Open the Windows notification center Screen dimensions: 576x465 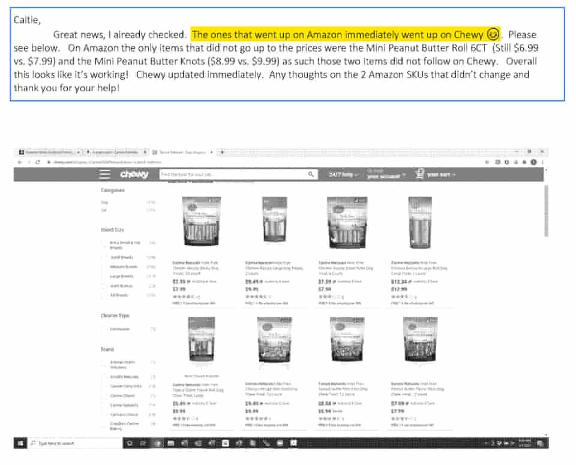[x=540, y=443]
